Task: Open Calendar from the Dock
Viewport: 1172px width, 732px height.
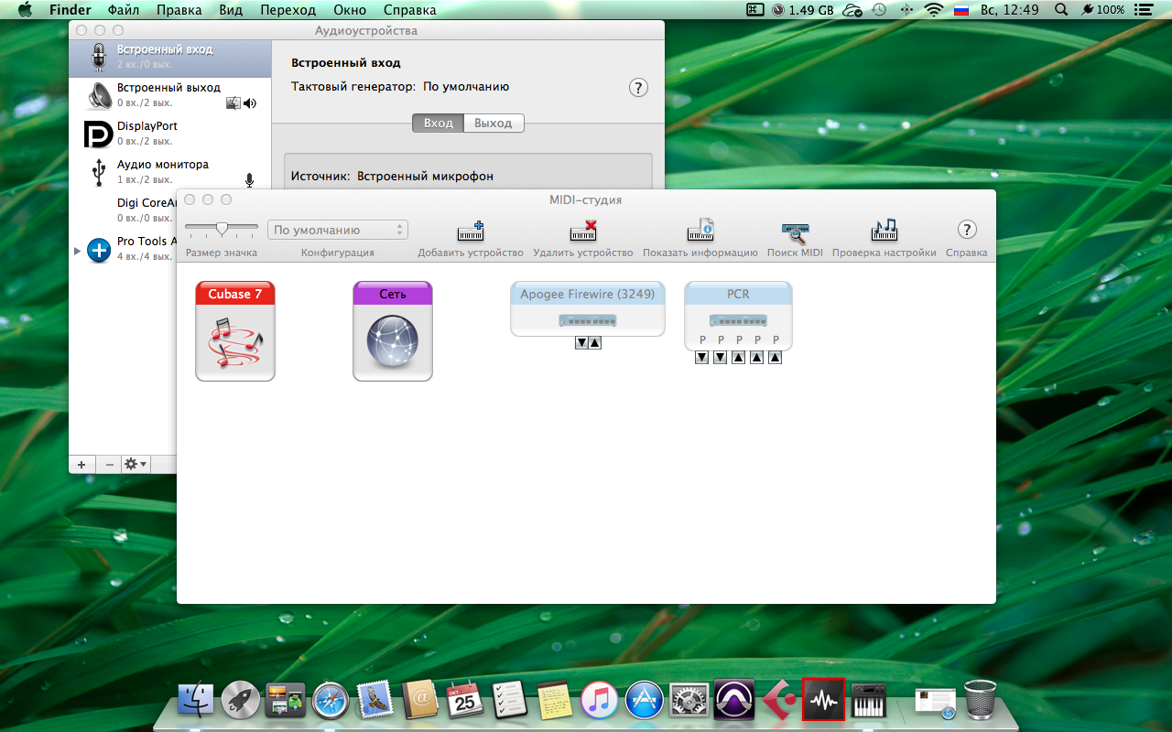Action: pyautogui.click(x=464, y=700)
